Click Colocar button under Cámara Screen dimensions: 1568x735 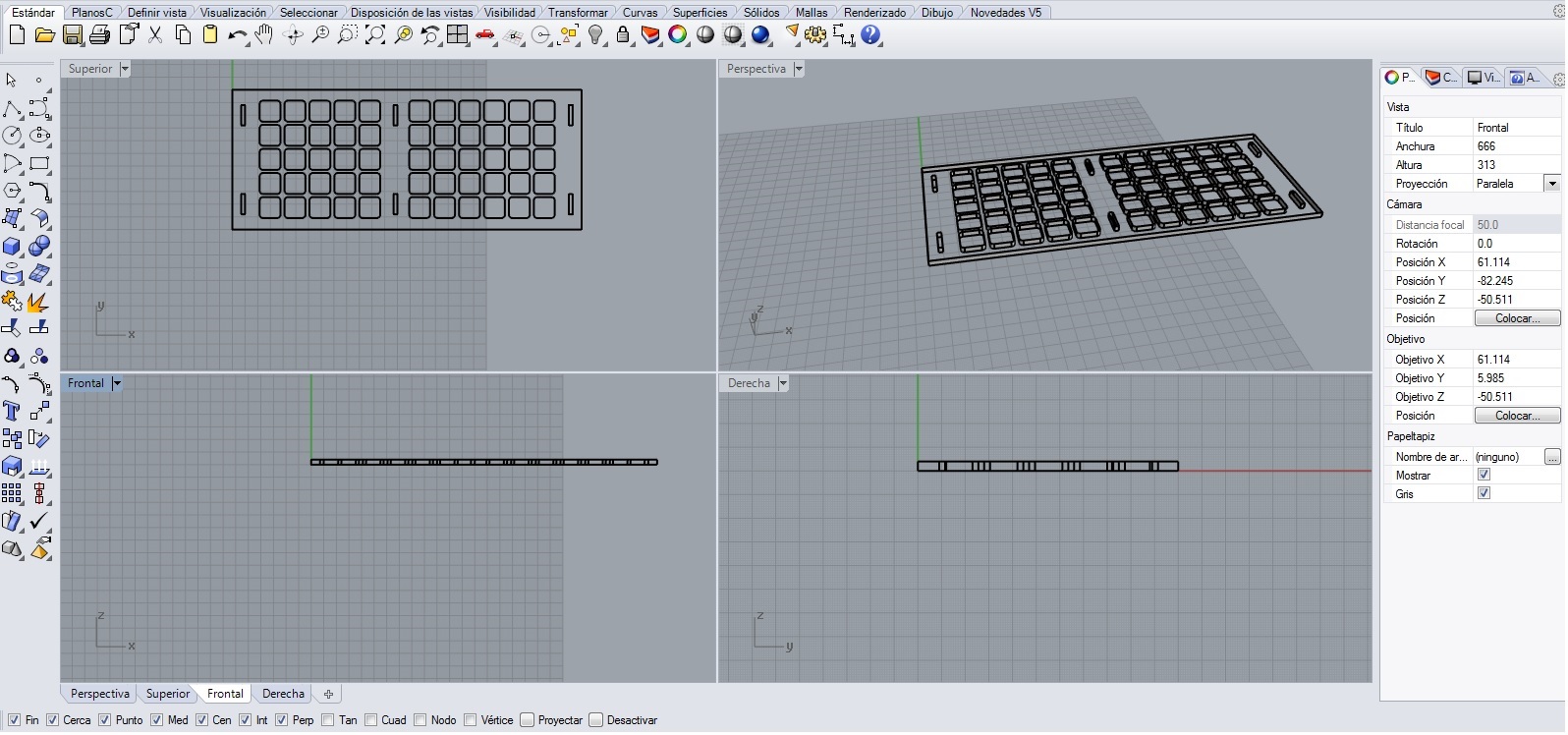1517,318
